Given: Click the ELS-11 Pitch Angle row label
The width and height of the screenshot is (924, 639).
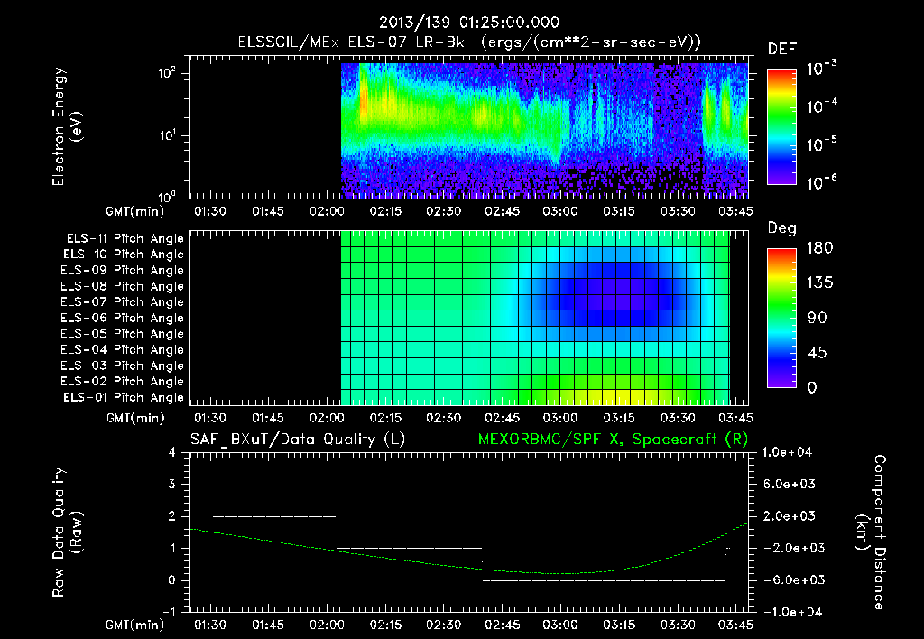Looking at the screenshot, I should [125, 239].
